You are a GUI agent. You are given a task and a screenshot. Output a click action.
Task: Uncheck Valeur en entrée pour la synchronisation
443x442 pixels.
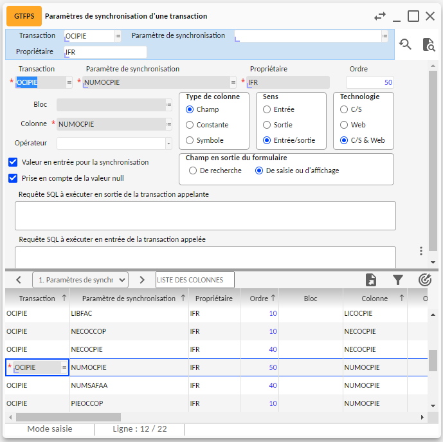click(x=13, y=162)
